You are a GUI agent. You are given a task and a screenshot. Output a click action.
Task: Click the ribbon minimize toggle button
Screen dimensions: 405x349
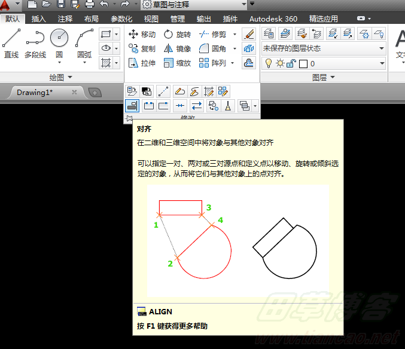361,19
